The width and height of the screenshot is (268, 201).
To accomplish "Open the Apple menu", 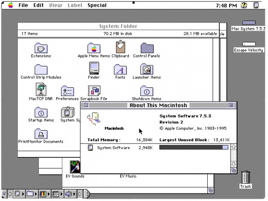I will [11, 5].
